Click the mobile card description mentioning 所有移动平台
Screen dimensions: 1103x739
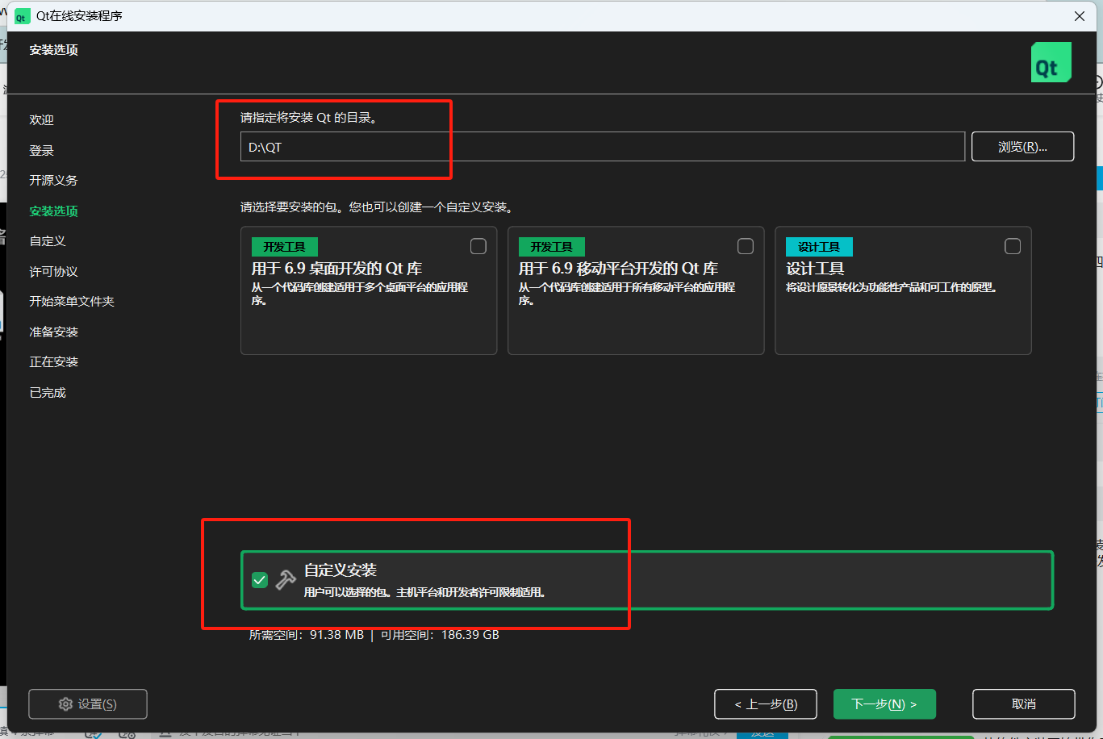pyautogui.click(x=627, y=294)
